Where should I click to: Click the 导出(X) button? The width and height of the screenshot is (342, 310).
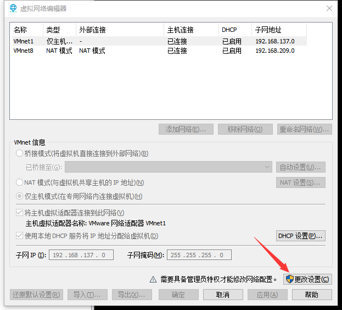point(132,295)
